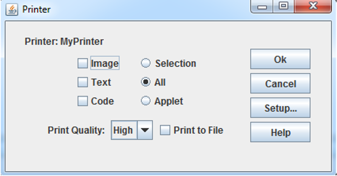Expand Print Quality dropdown arrow
The height and width of the screenshot is (176, 337).
[x=145, y=130]
